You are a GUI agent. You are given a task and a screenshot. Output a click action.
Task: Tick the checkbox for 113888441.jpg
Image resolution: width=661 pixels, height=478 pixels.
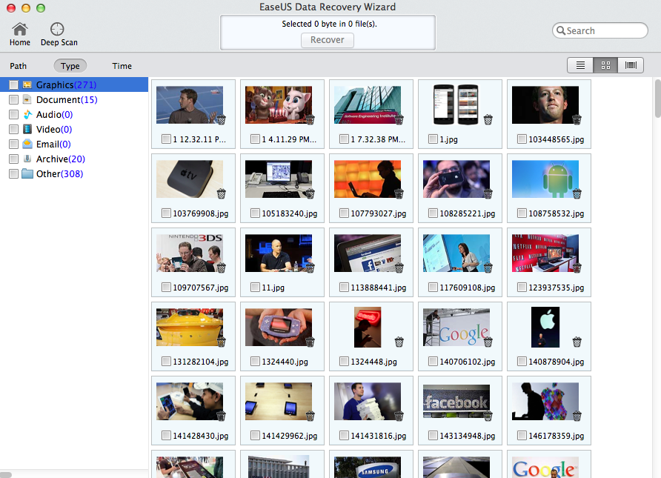[x=344, y=288]
